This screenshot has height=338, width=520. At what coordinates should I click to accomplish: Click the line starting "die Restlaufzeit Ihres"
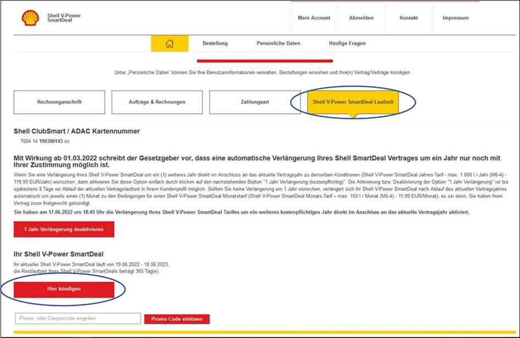86,271
